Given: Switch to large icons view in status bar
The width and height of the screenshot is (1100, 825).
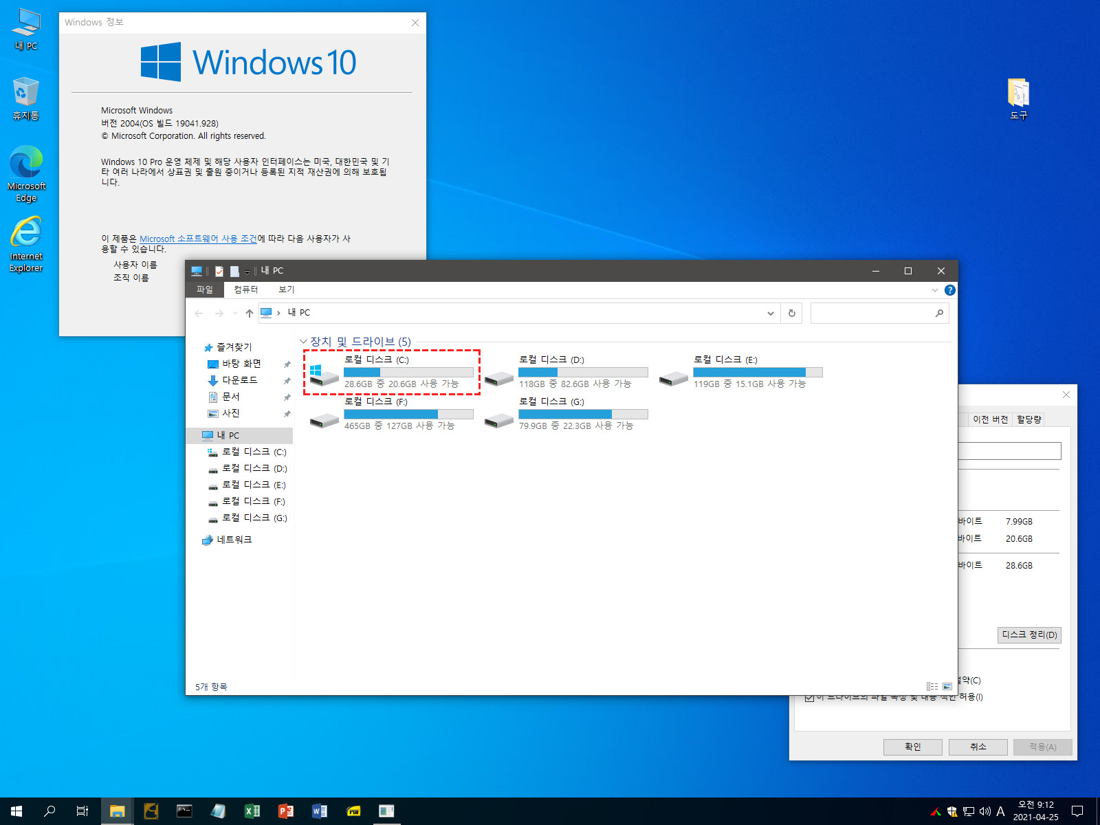Looking at the screenshot, I should [x=947, y=686].
